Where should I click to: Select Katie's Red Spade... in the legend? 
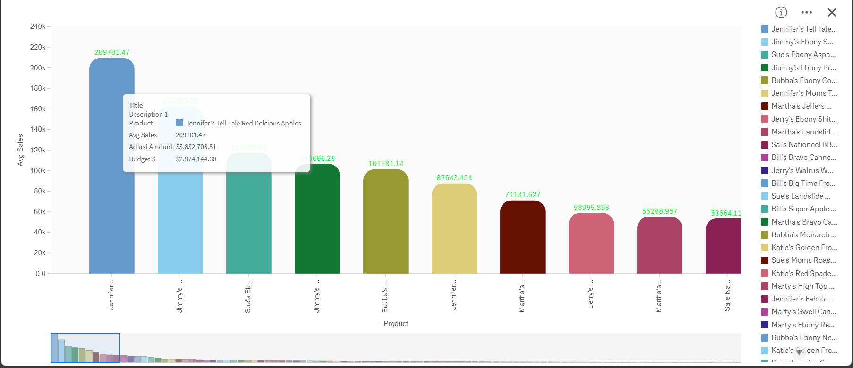point(803,273)
